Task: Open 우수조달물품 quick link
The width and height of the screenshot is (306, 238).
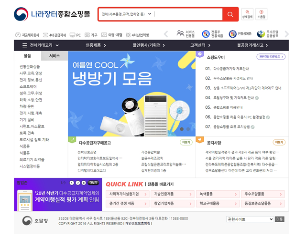Action: (x=263, y=194)
